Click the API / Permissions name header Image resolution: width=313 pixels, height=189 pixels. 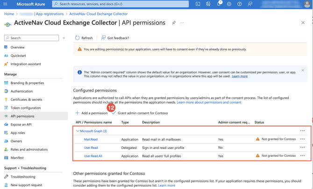[x=94, y=122]
